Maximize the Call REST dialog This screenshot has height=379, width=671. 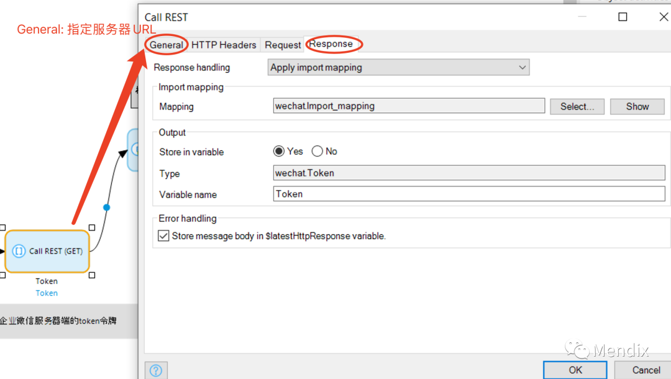pos(623,17)
